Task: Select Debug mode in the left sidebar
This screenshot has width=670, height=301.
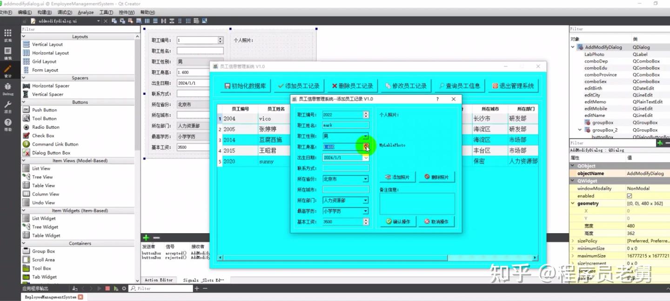Action: tap(8, 89)
